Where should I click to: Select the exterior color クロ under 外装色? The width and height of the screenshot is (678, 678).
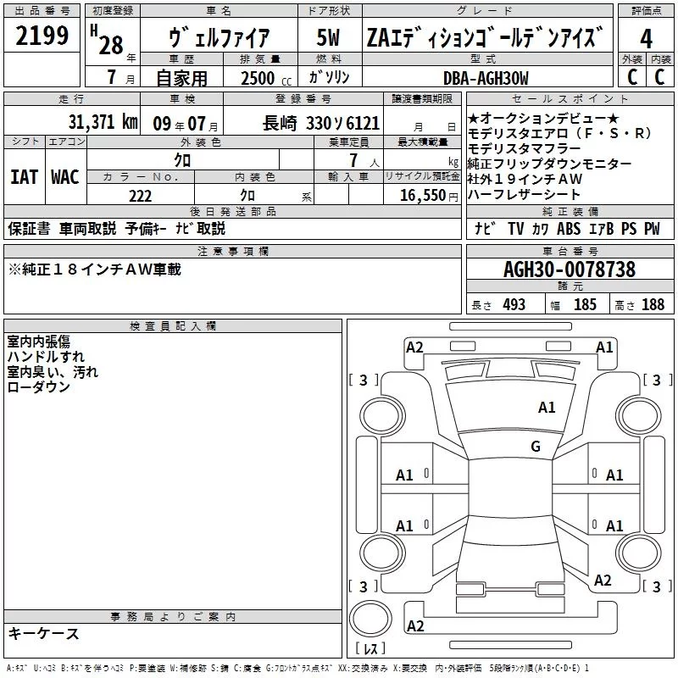click(182, 160)
